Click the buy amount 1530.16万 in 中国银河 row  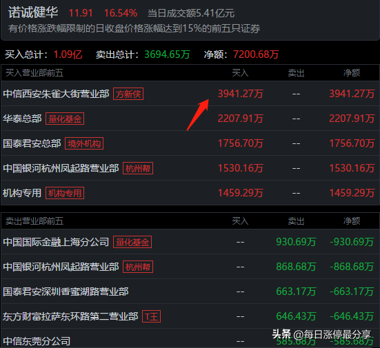click(240, 168)
